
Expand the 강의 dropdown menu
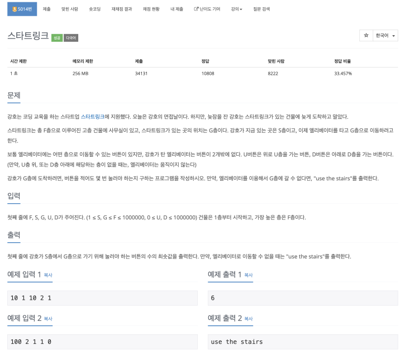point(236,9)
